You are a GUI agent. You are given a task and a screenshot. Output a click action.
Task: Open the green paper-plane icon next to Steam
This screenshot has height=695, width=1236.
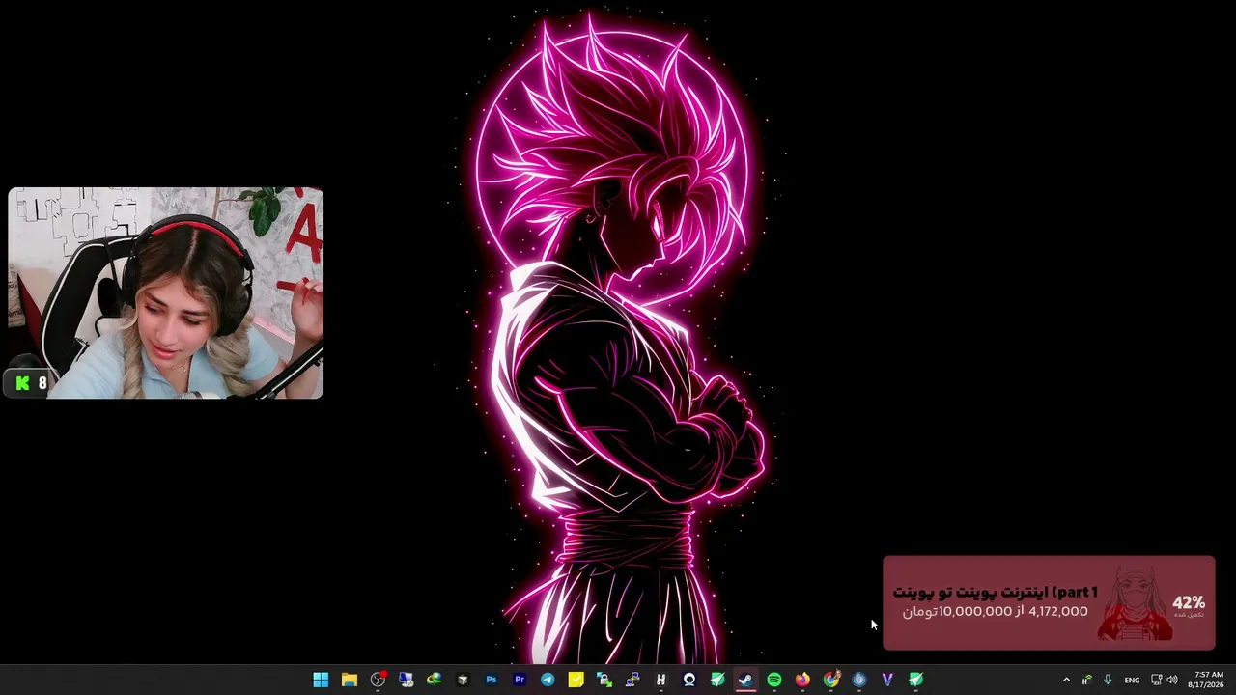click(x=717, y=680)
